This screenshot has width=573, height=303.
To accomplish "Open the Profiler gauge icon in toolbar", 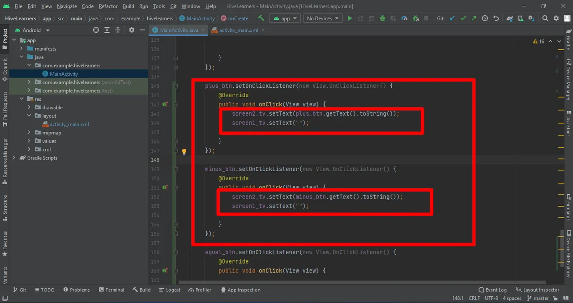I will point(405,18).
